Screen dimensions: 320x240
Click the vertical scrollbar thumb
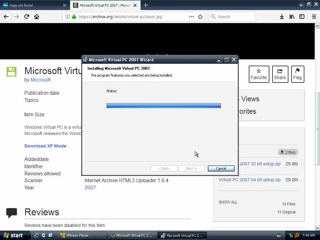click(x=317, y=128)
